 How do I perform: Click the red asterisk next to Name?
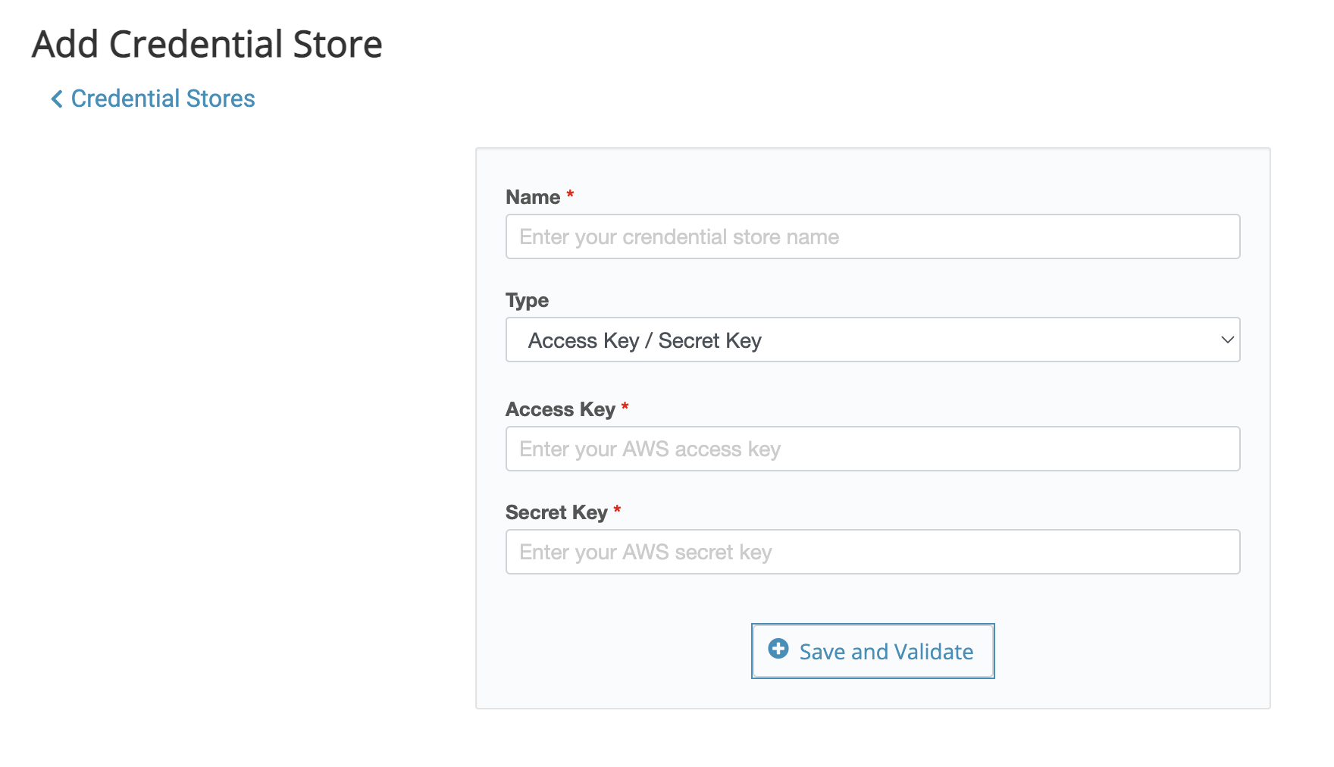click(570, 195)
